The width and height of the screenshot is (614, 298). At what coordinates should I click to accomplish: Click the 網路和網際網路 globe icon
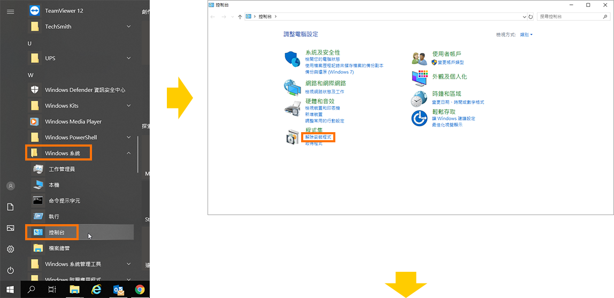coord(291,88)
